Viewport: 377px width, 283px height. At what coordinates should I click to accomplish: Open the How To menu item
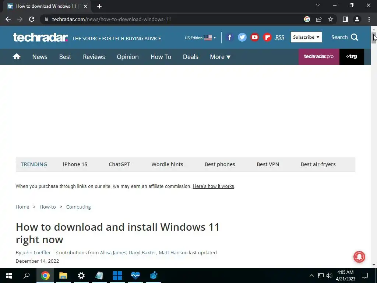coord(161,57)
